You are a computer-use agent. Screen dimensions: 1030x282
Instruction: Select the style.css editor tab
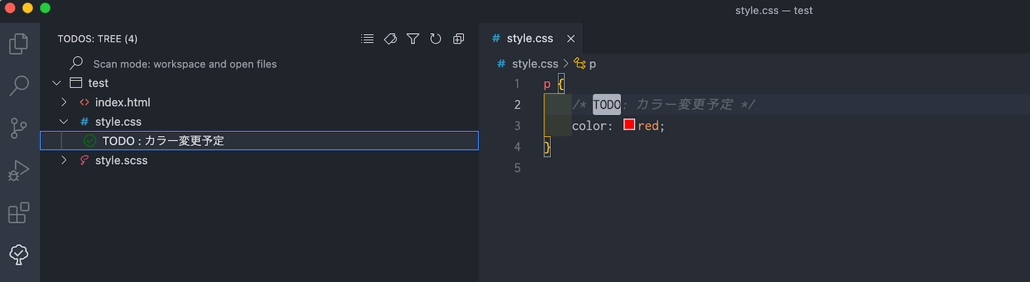point(531,39)
